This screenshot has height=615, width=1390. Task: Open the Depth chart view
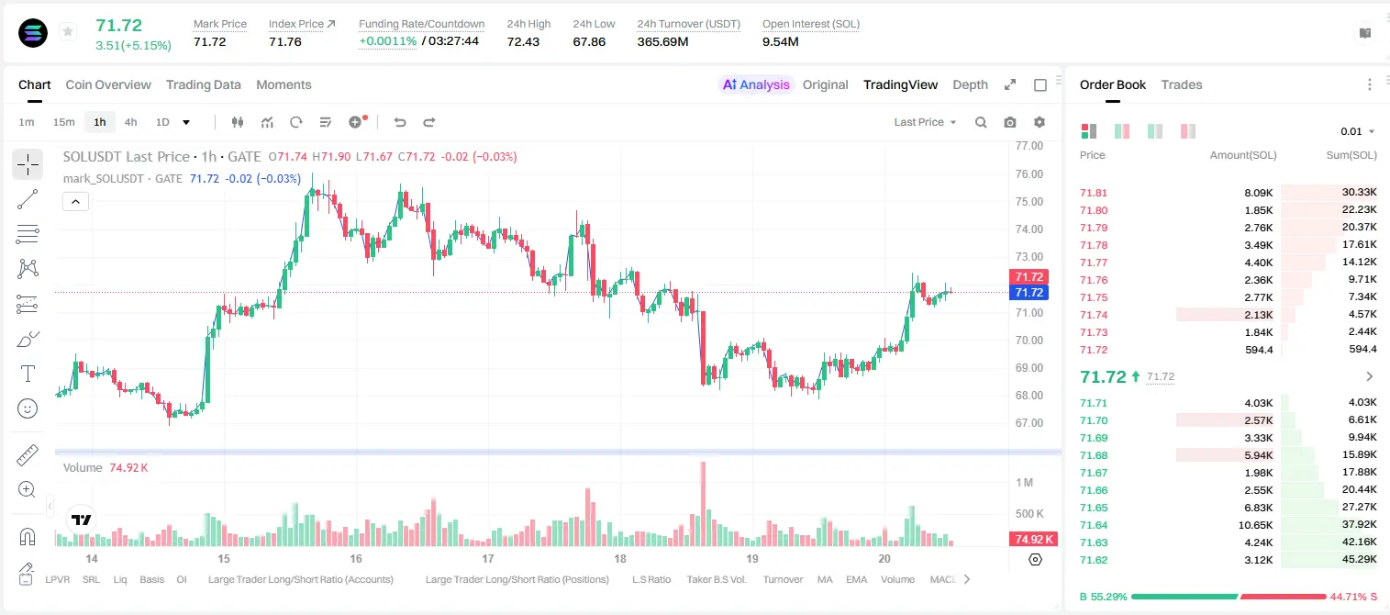coord(970,84)
